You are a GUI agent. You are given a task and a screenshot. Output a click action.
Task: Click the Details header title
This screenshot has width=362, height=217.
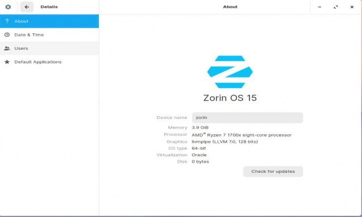coord(49,7)
